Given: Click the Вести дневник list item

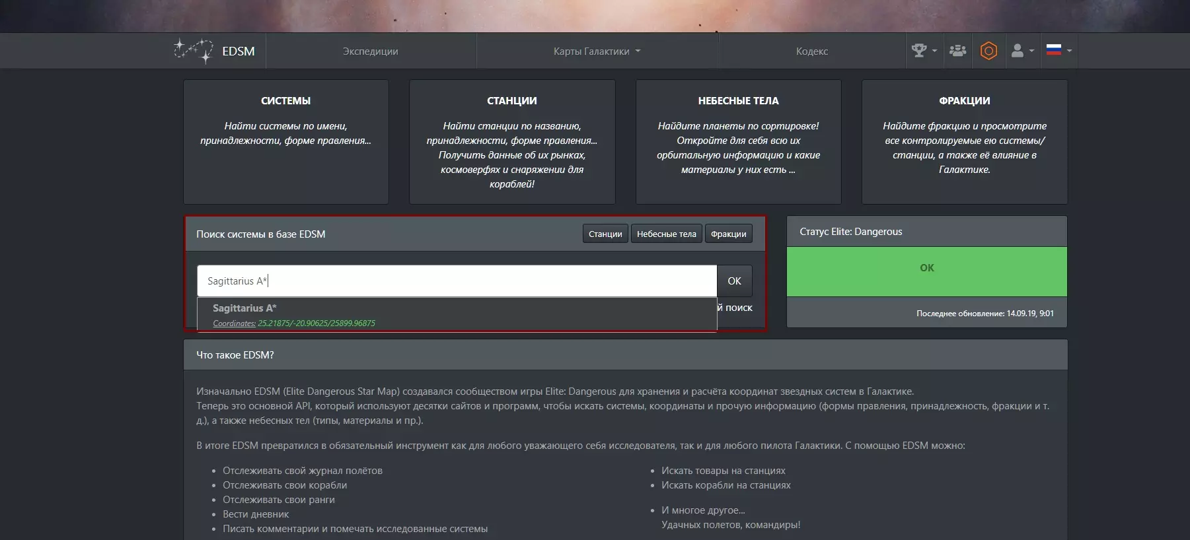Looking at the screenshot, I should point(256,514).
